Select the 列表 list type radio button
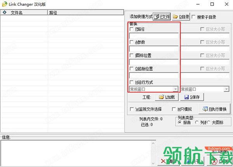The width and height of the screenshot is (233, 167). 196,122
